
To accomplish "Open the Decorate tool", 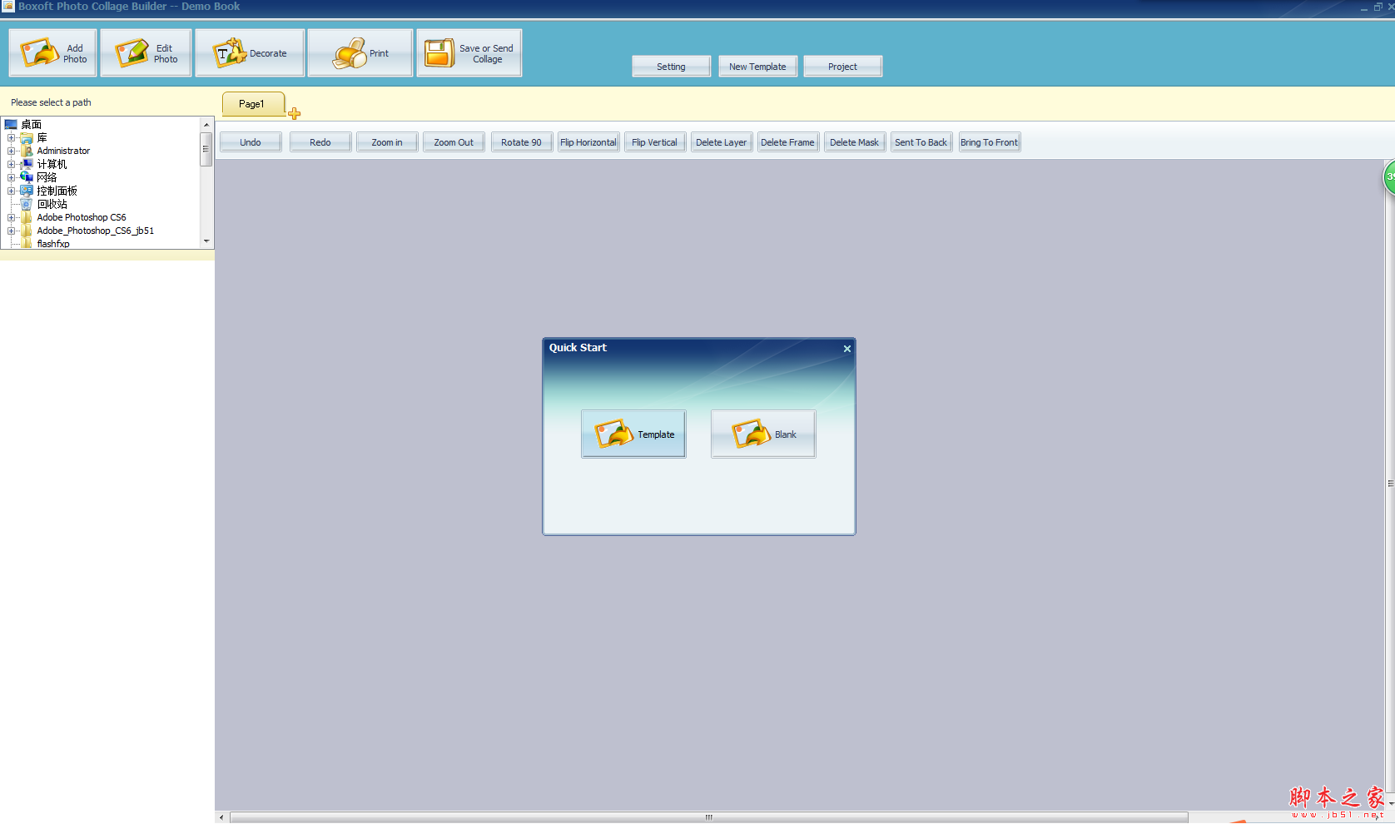I will [250, 53].
